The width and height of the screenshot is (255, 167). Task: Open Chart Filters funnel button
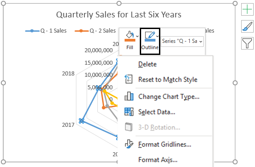point(247,43)
